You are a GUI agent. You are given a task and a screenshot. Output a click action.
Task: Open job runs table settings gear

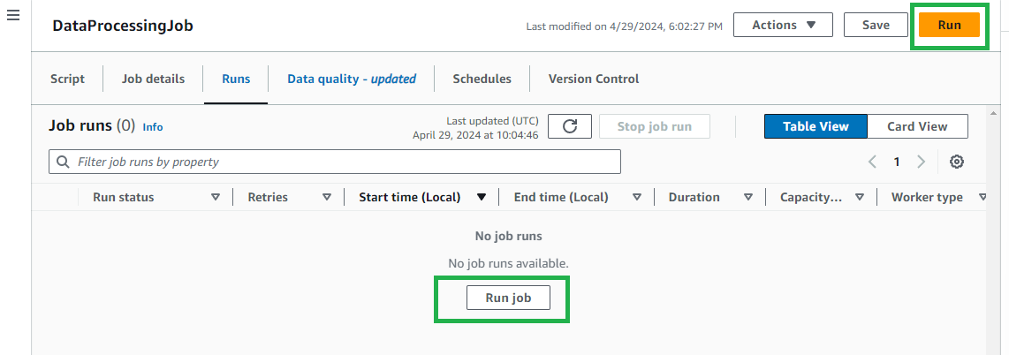coord(957,162)
